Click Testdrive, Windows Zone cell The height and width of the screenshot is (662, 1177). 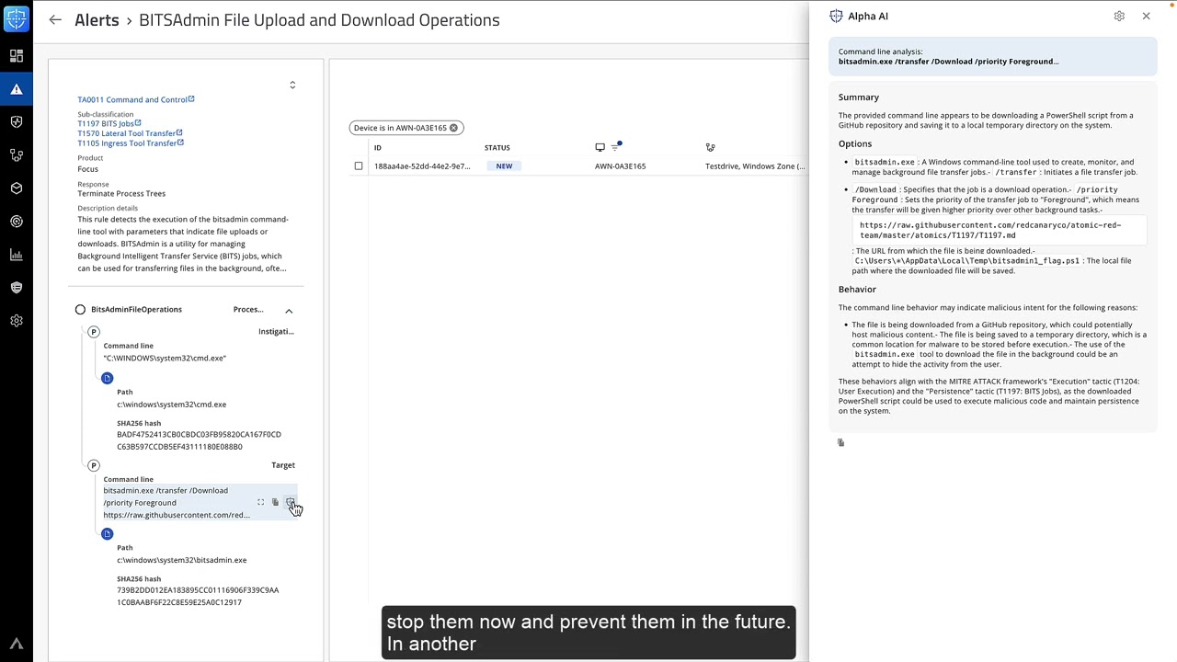point(755,166)
